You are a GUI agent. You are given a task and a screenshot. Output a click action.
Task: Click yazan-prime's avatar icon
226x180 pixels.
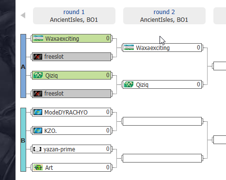coord(37,149)
